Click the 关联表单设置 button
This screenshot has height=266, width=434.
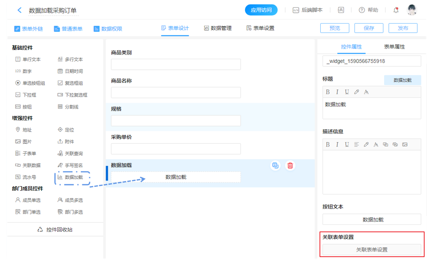coord(372,250)
